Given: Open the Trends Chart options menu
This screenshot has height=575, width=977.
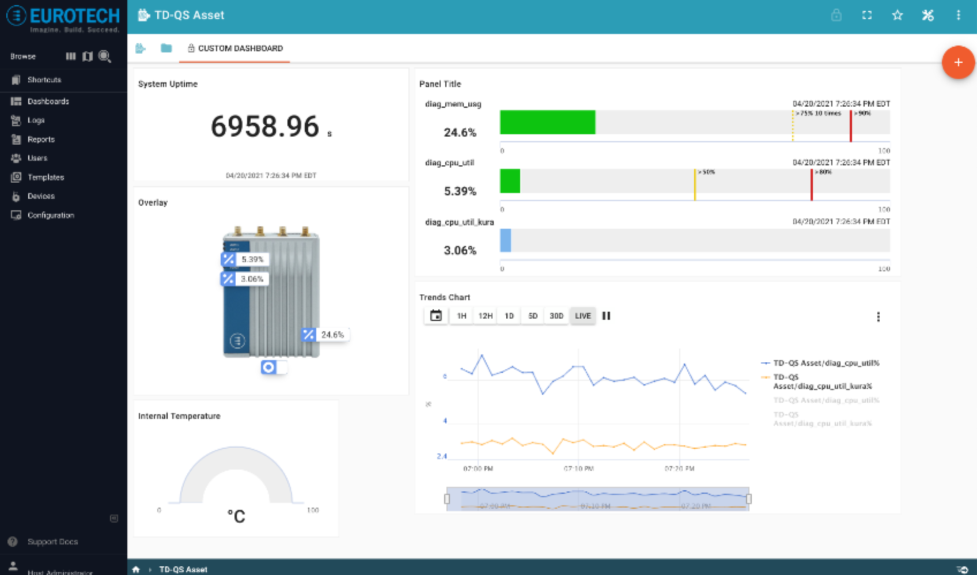Looking at the screenshot, I should point(878,316).
